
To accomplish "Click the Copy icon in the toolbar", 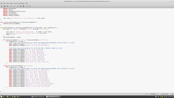I will click(21, 6).
